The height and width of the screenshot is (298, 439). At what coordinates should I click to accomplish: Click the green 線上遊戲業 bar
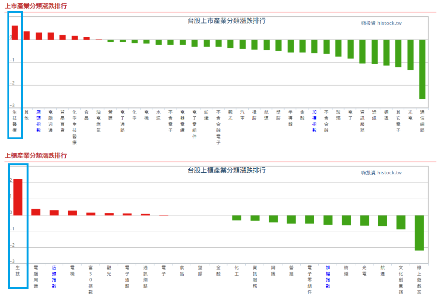[419, 232]
